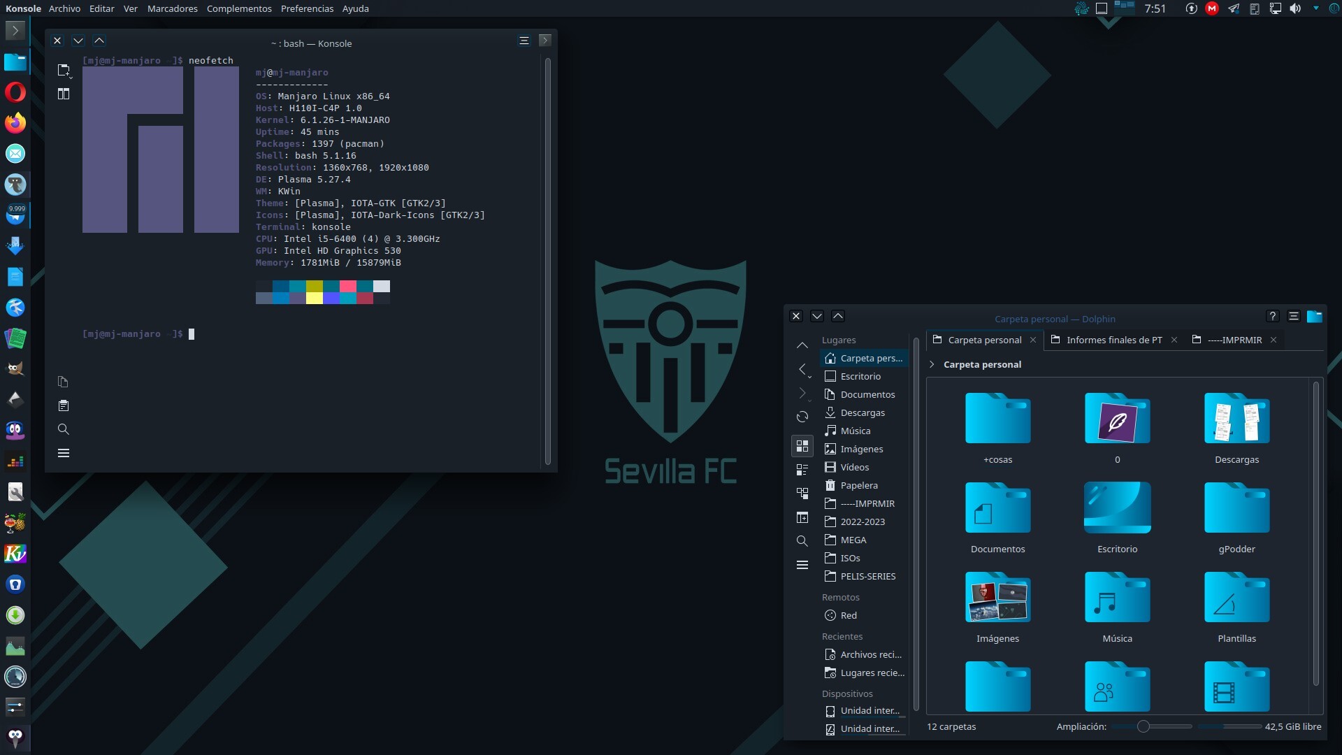Click Konsole titlebar hamburger menu button
The height and width of the screenshot is (755, 1342).
pyautogui.click(x=524, y=41)
